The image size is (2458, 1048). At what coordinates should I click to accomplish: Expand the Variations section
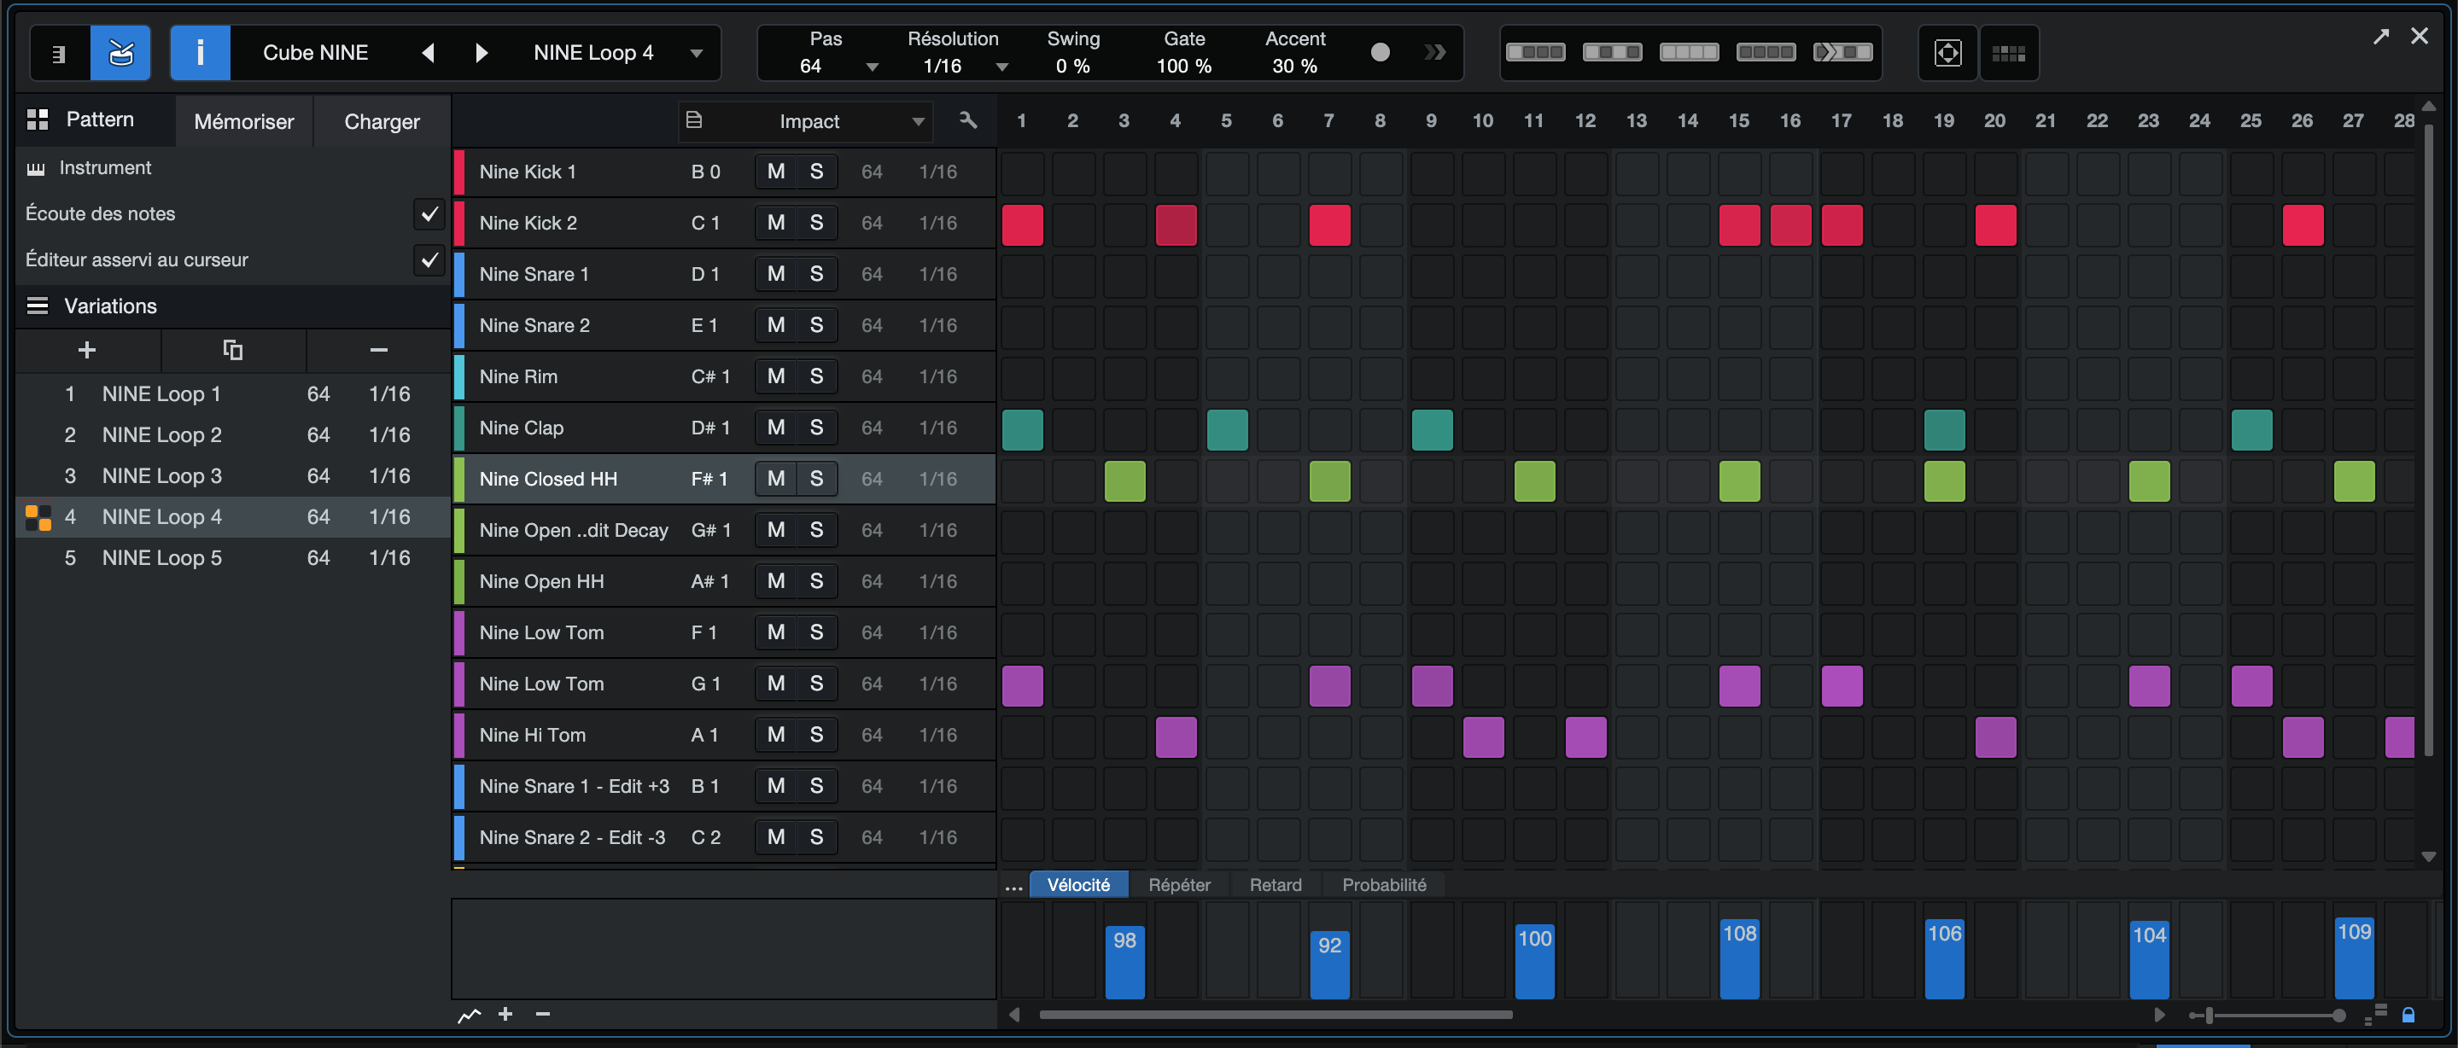pos(38,306)
